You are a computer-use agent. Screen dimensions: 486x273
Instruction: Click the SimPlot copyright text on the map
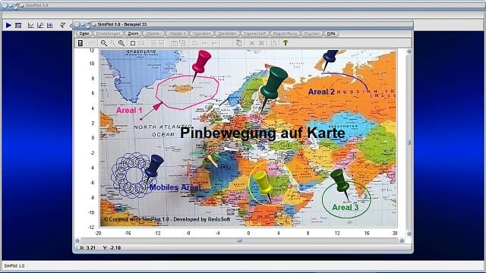167,219
